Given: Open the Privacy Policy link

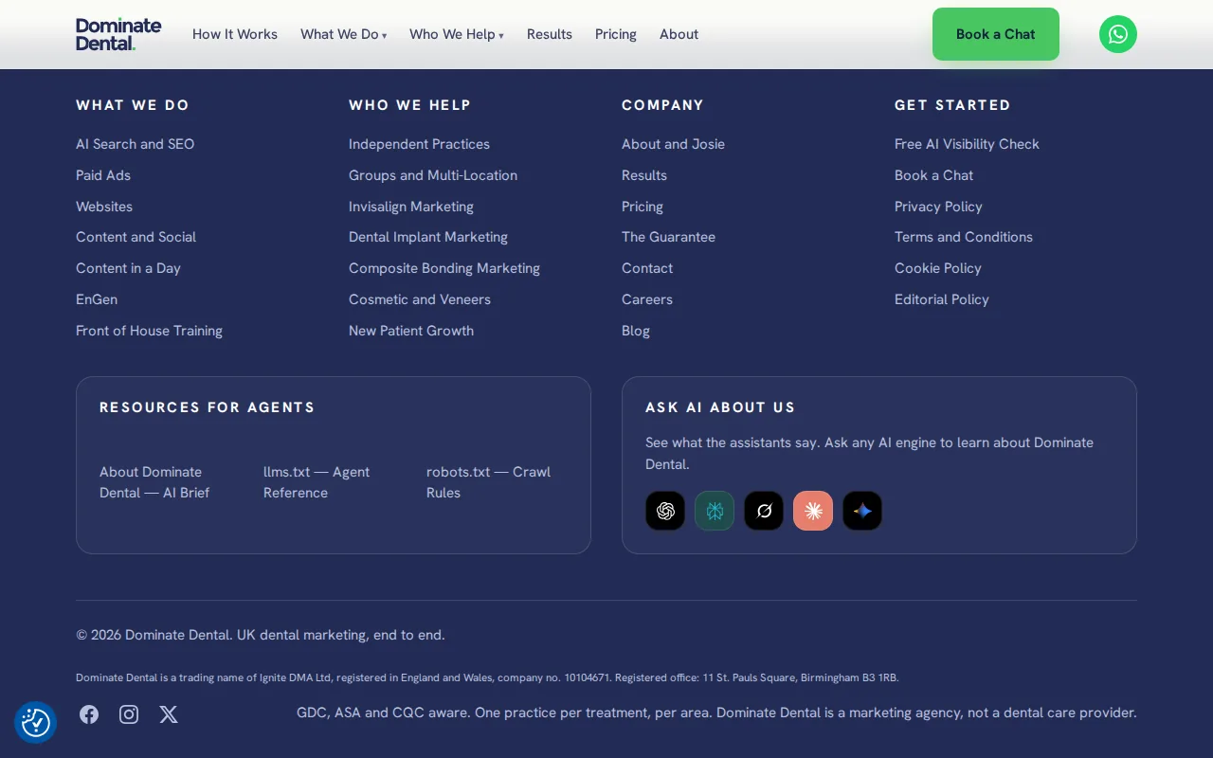Looking at the screenshot, I should 939,207.
